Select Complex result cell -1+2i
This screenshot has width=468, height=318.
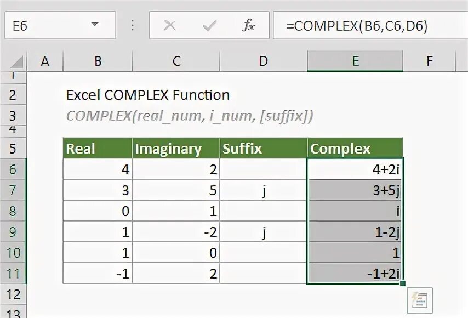coord(355,274)
